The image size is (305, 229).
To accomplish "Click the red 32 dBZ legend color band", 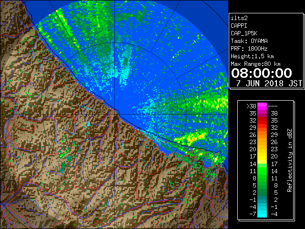I will (262, 120).
